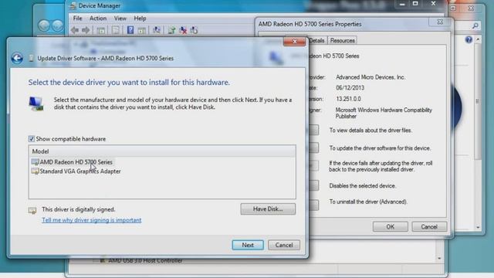This screenshot has height=278, width=494.
Task: Click the search magnifier in the background window
Action: click(x=475, y=25)
